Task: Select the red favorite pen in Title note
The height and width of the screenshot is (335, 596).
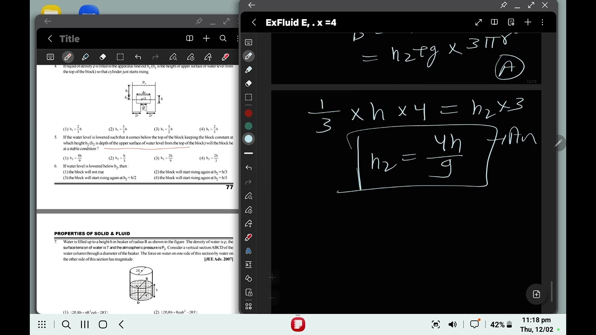Action: tap(225, 57)
